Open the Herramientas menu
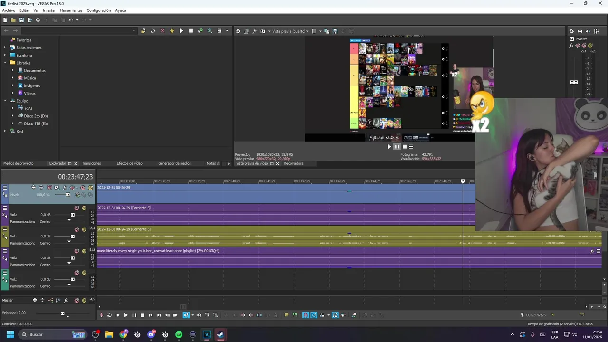The height and width of the screenshot is (342, 608). click(x=71, y=10)
